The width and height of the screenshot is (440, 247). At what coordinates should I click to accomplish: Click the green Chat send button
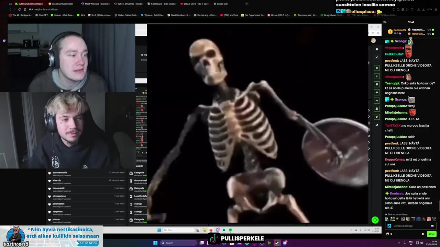click(432, 234)
